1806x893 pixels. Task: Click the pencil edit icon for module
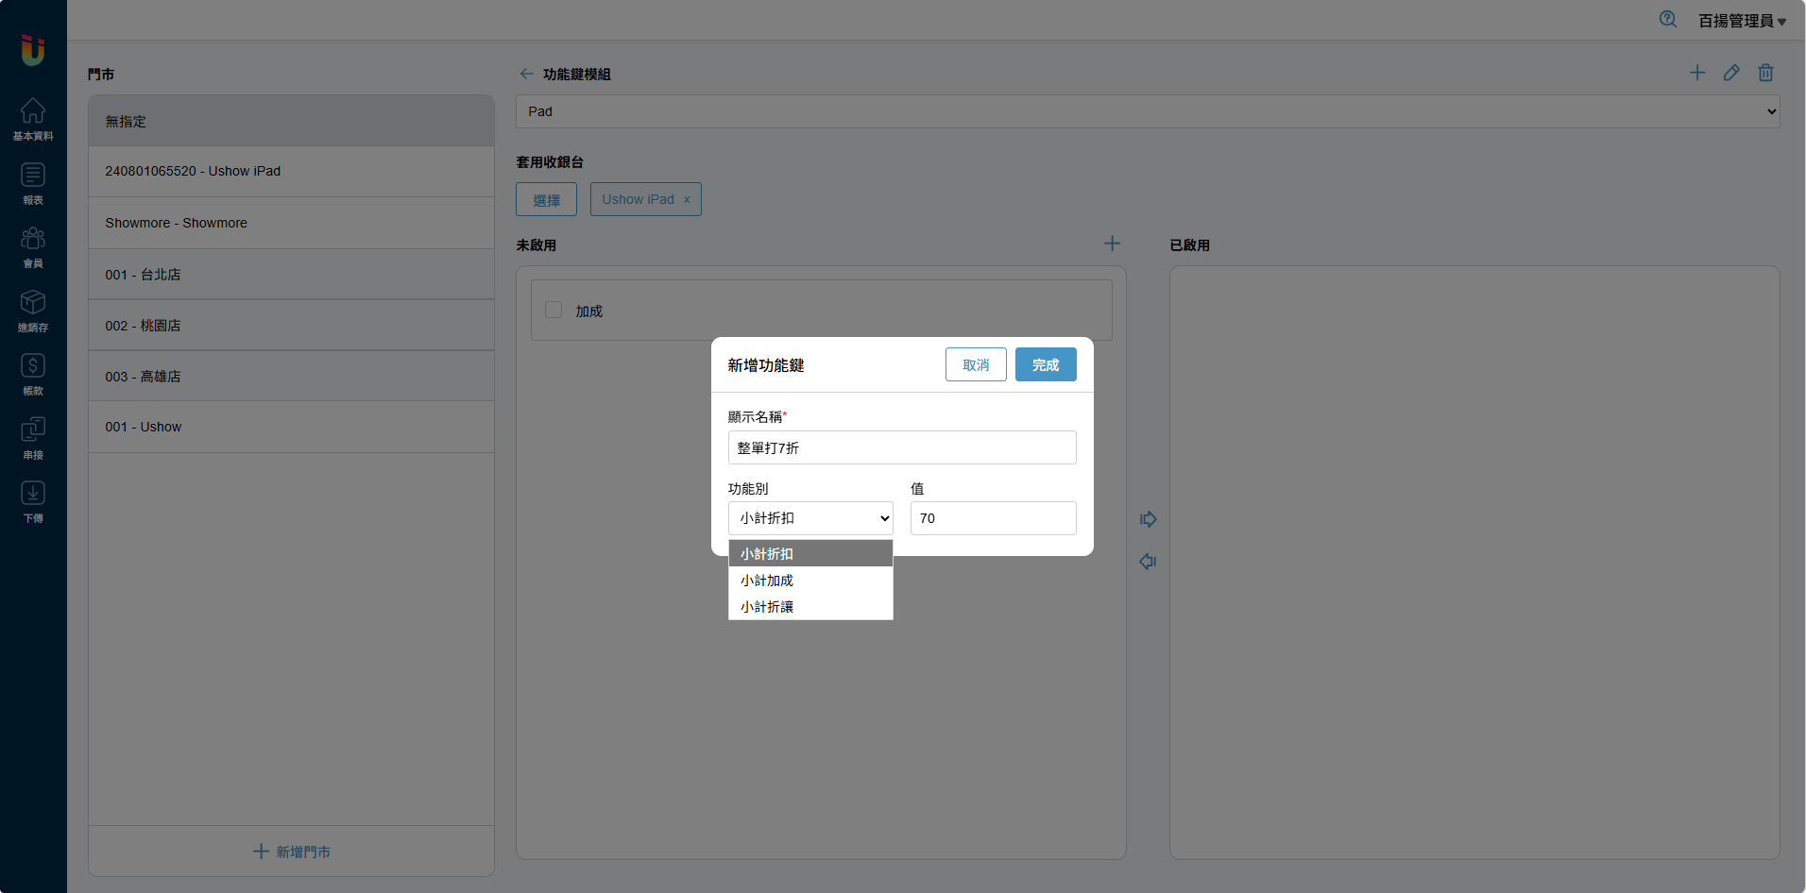(1731, 73)
